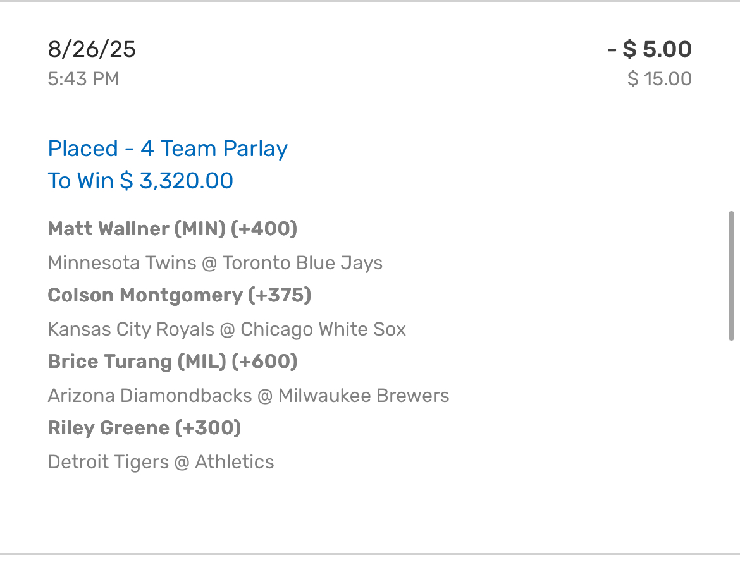
Task: Click the $ 15.00 balance amount
Action: (x=660, y=79)
